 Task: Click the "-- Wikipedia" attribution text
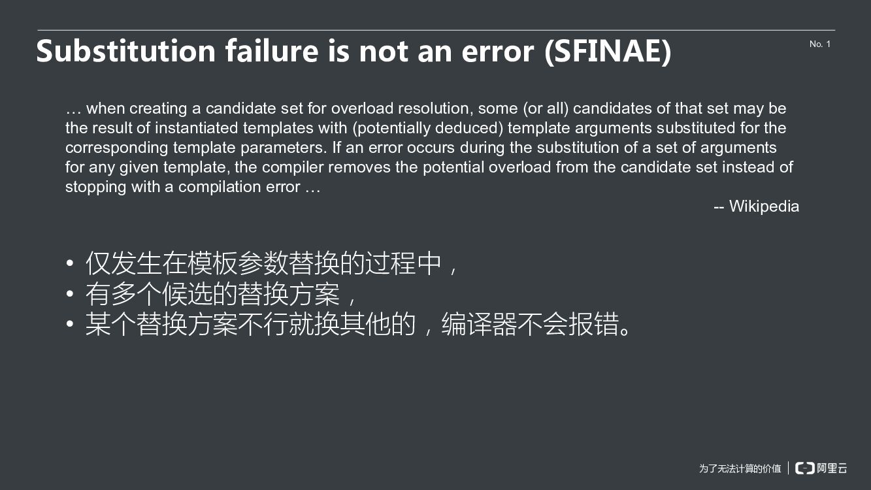coord(756,206)
